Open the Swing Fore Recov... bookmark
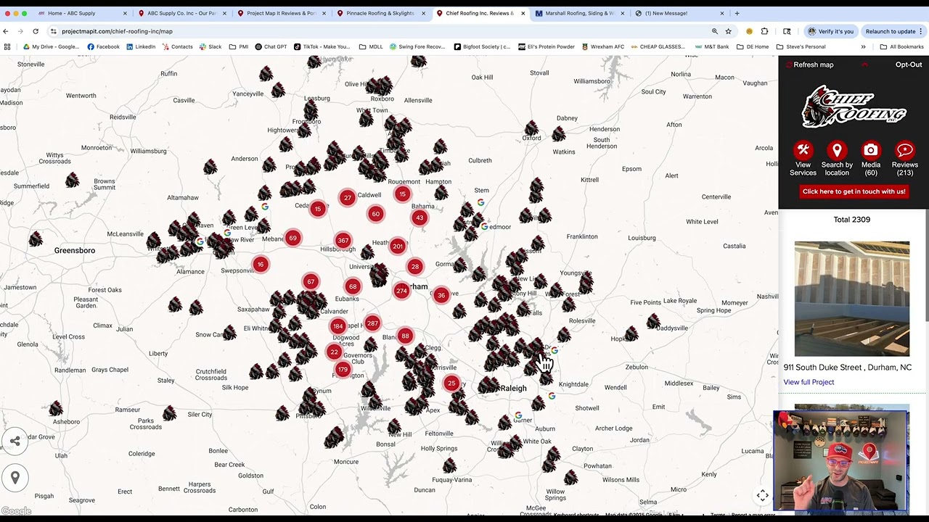929x522 pixels. coord(417,46)
